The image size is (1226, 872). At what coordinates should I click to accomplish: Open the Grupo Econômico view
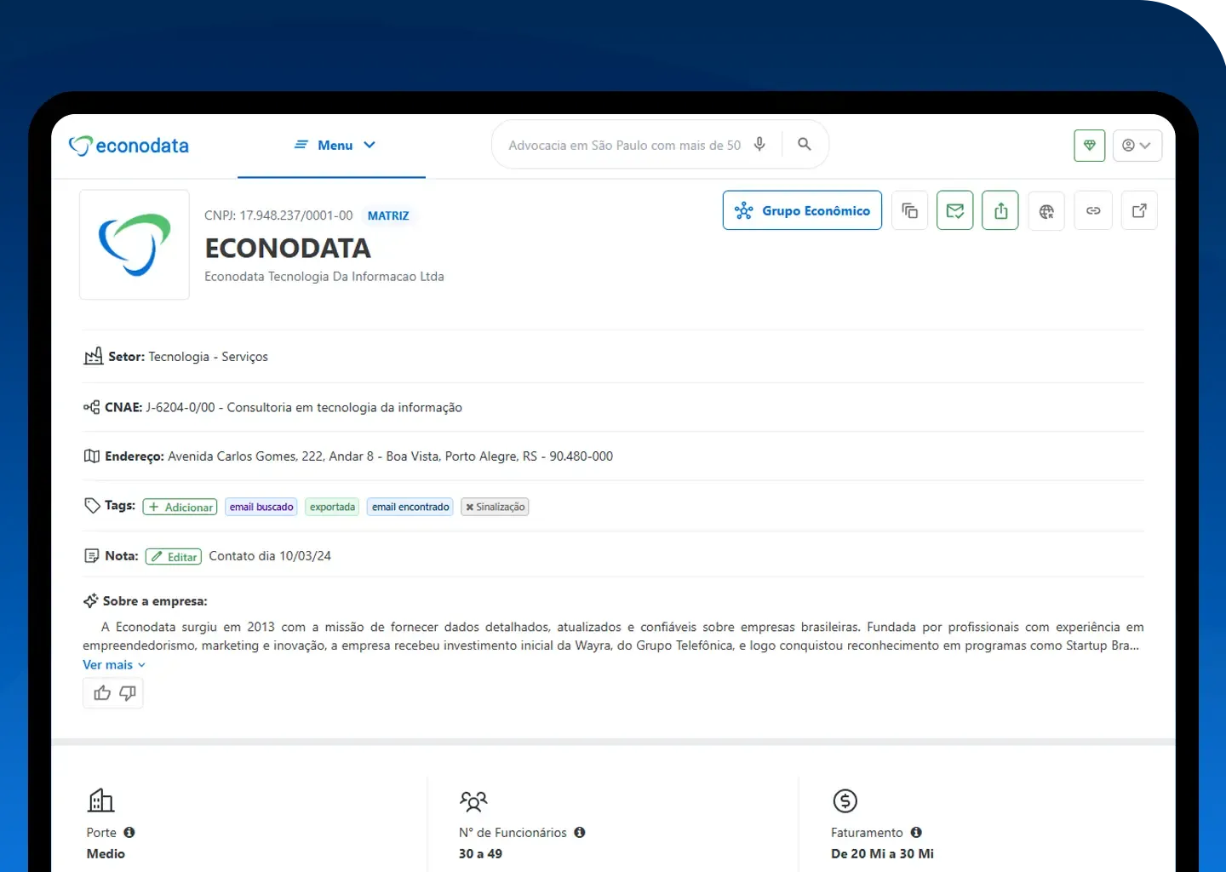click(x=801, y=210)
